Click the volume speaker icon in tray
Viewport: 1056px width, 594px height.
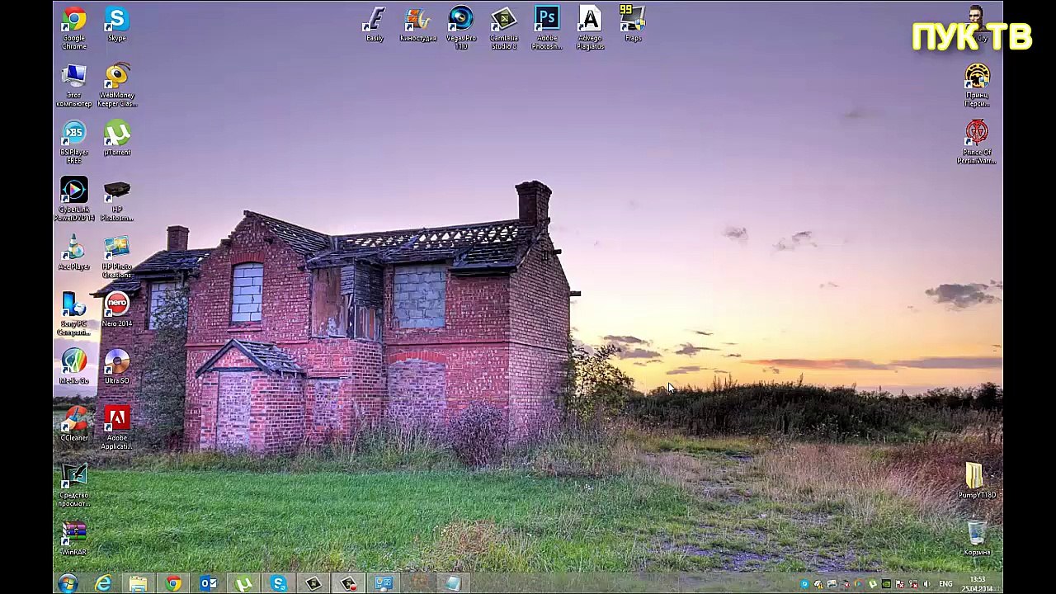(927, 584)
